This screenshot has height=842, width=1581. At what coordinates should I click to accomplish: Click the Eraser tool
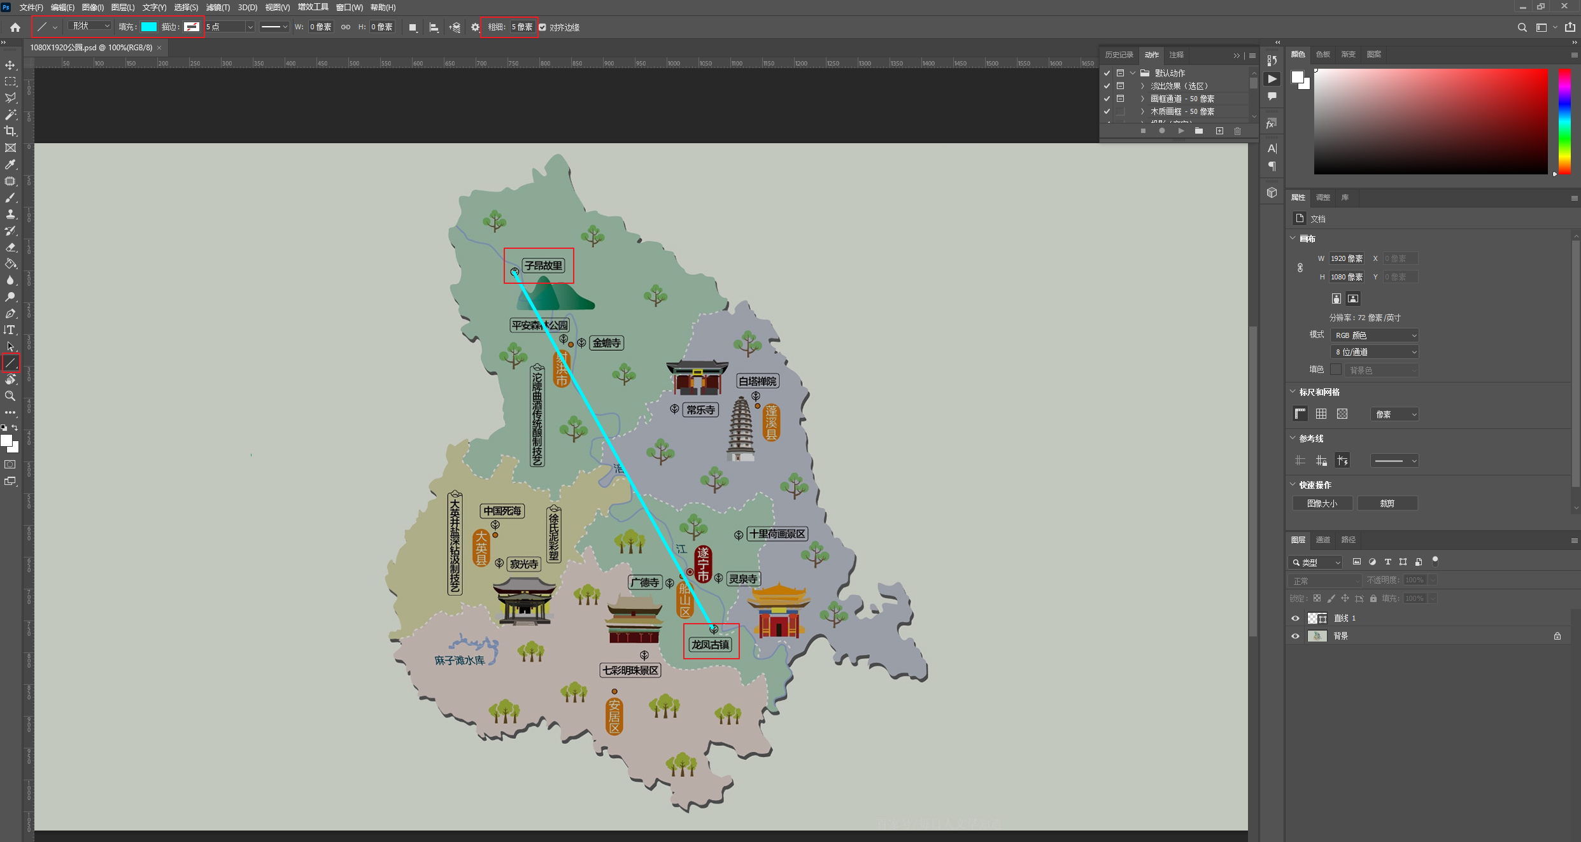pyautogui.click(x=10, y=247)
